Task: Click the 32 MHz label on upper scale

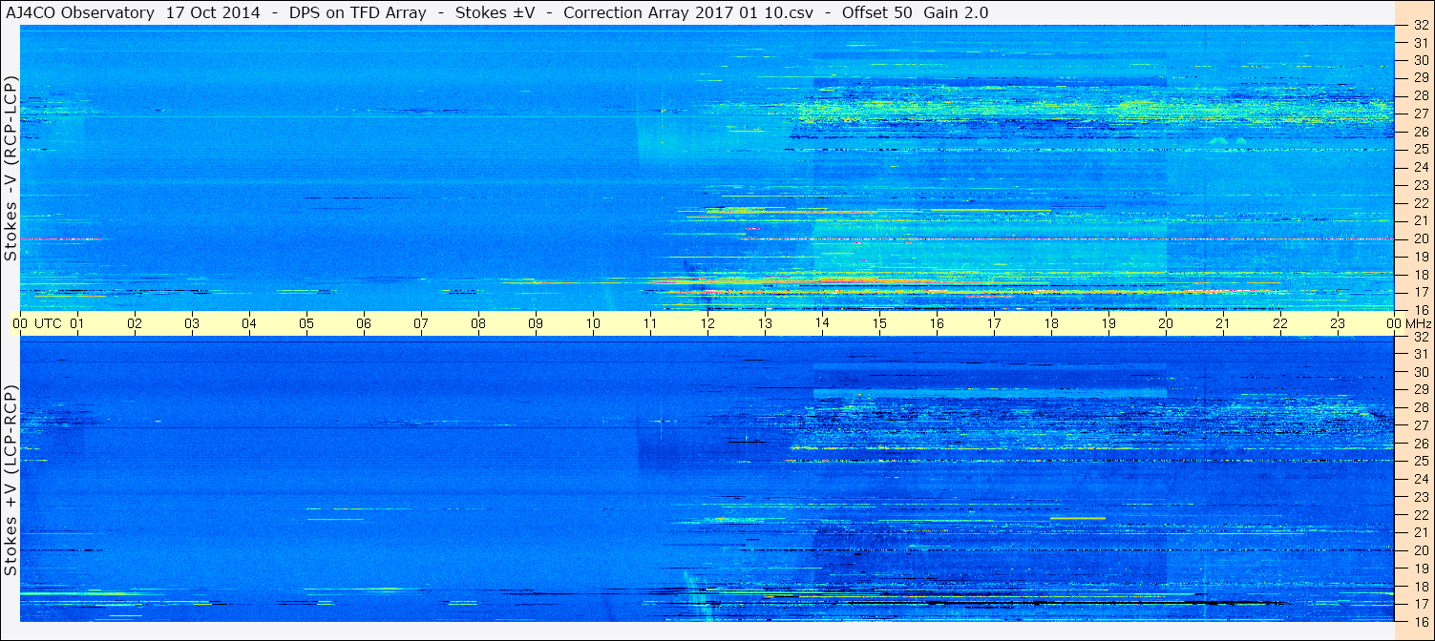Action: (x=1420, y=25)
